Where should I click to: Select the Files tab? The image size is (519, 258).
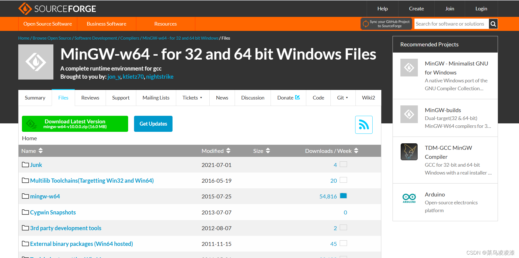(x=63, y=98)
